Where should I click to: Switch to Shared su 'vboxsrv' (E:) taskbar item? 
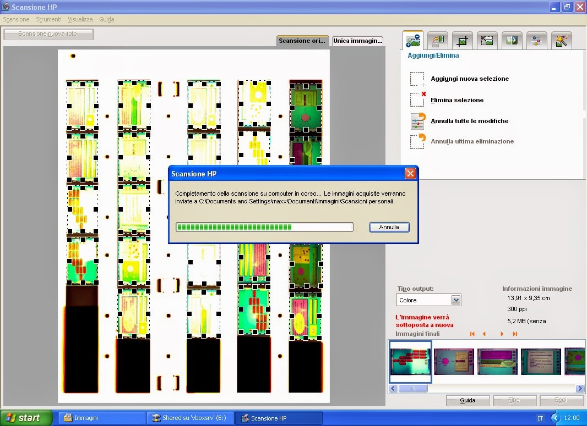(190, 418)
